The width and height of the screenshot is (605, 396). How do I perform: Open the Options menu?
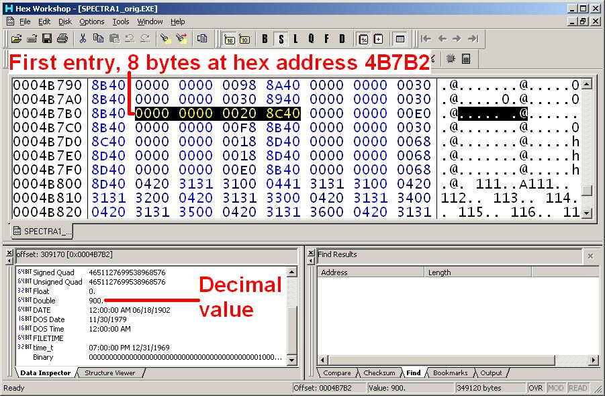(92, 21)
